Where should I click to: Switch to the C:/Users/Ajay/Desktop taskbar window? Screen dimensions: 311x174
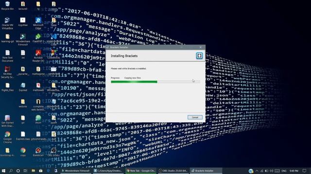coord(108,171)
